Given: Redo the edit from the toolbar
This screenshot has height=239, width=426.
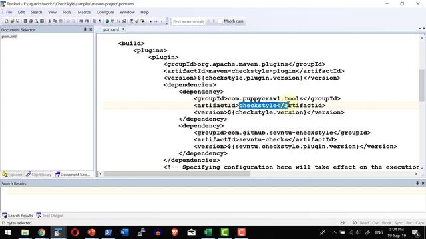Looking at the screenshot, I should 74,21.
